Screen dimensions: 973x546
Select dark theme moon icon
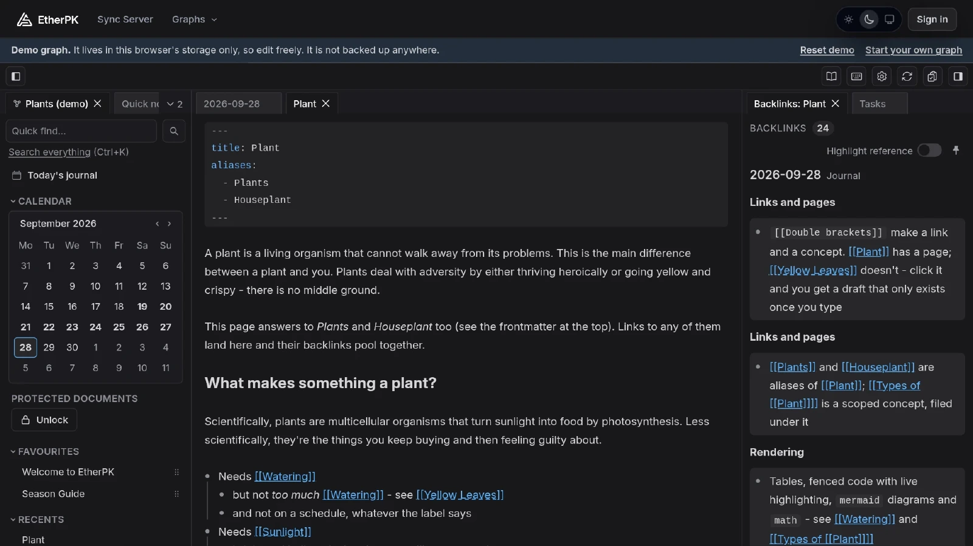click(x=869, y=19)
